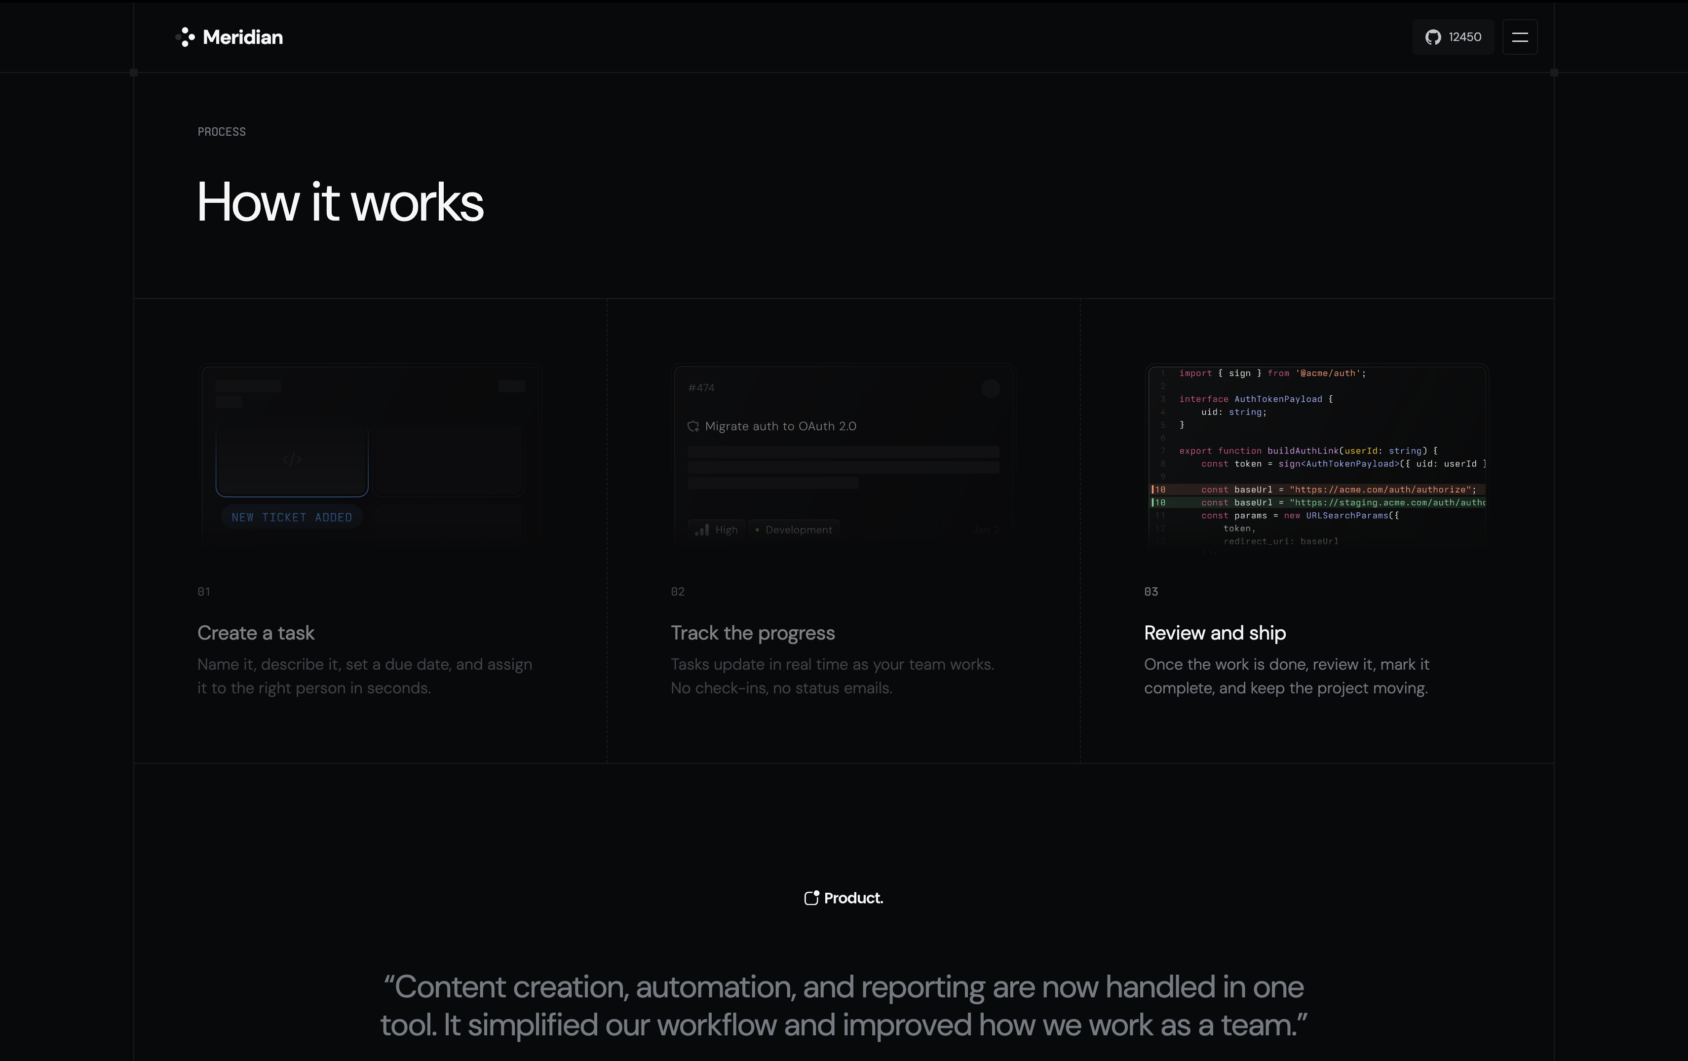This screenshot has height=1061, width=1688.
Task: Click the testimonial quote text
Action: pyautogui.click(x=844, y=1006)
